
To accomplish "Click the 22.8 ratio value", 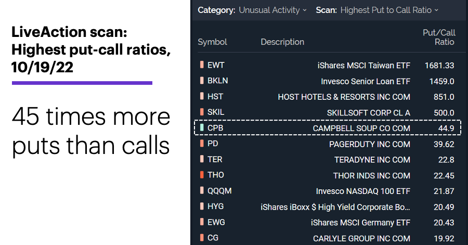I will pos(446,160).
